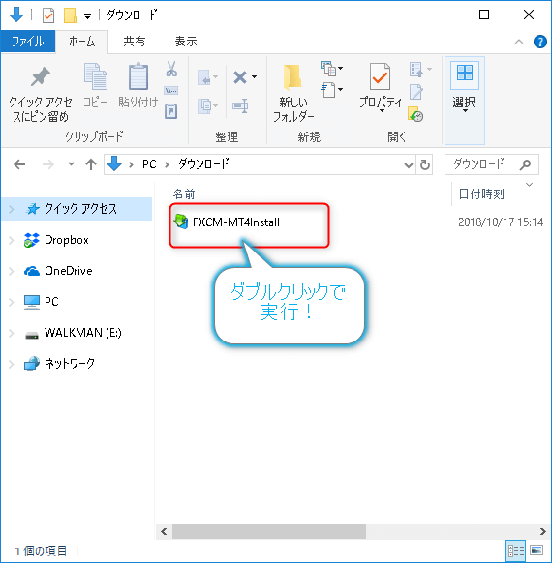
Task: Click the red X Delete icon
Action: [x=240, y=76]
